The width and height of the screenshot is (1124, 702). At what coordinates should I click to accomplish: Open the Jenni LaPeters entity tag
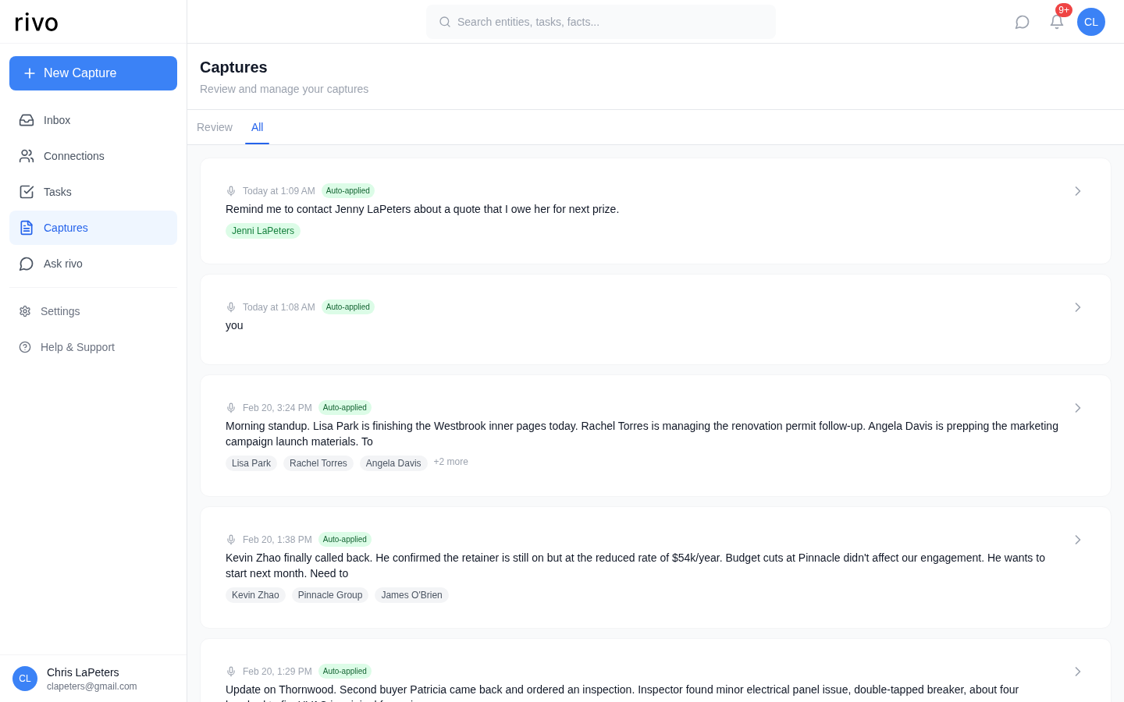[263, 231]
